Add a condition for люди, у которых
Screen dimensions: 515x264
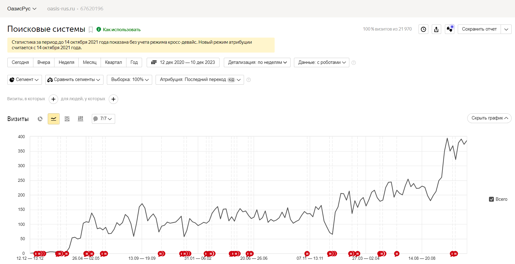(113, 99)
